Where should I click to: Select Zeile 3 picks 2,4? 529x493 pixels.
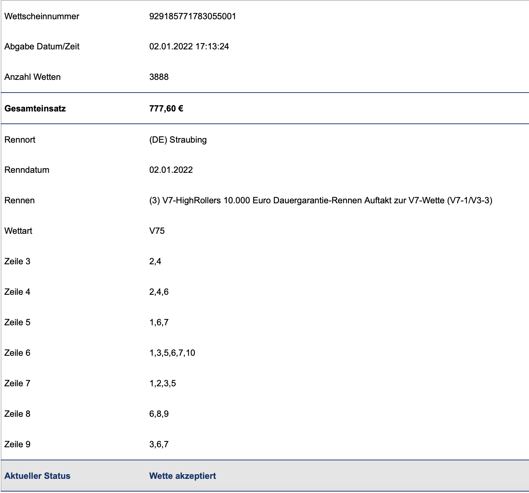[155, 261]
